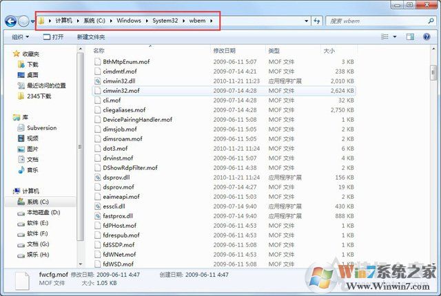Open Help with the question mark icon
Image resolution: width=441 pixels, height=296 pixels.
point(427,36)
